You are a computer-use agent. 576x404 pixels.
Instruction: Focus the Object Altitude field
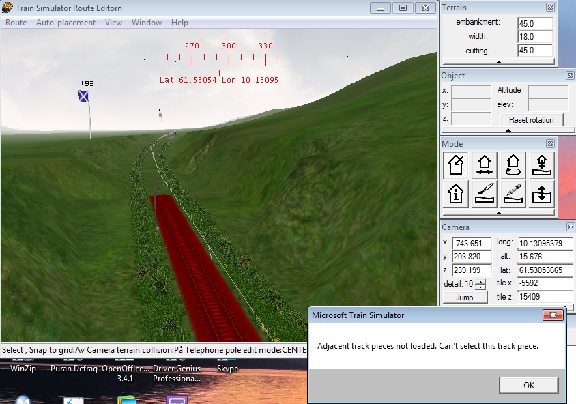550,91
